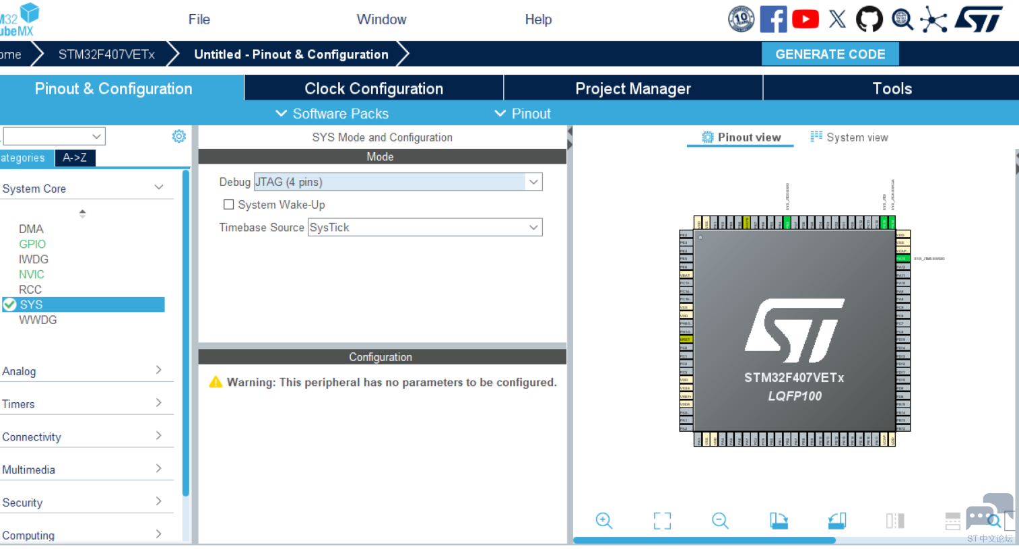The image size is (1019, 549).
Task: Click the SYS green check mark icon
Action: [10, 304]
